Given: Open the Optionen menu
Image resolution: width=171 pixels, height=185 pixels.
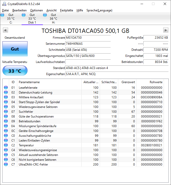Looking at the screenshot, I should (x=37, y=10).
